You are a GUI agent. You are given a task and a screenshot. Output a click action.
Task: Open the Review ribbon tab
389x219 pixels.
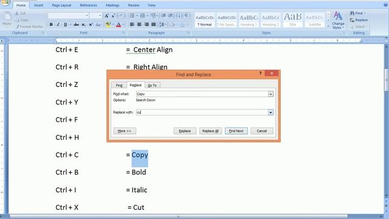(x=134, y=5)
